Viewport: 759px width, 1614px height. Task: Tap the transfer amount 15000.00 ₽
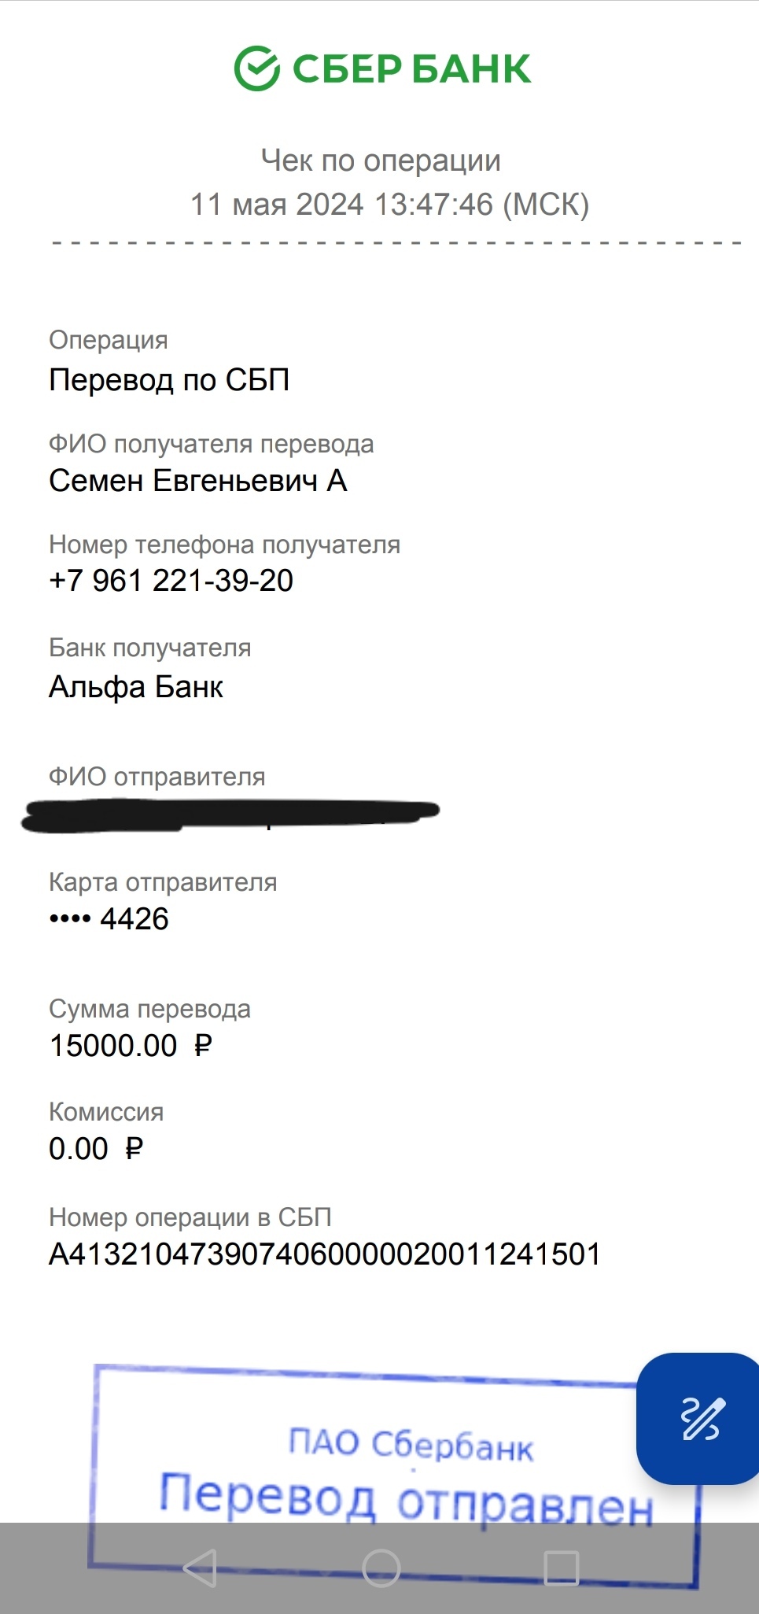coord(131,1046)
